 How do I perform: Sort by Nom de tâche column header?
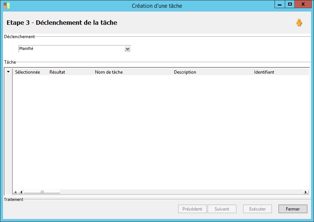pyautogui.click(x=109, y=72)
